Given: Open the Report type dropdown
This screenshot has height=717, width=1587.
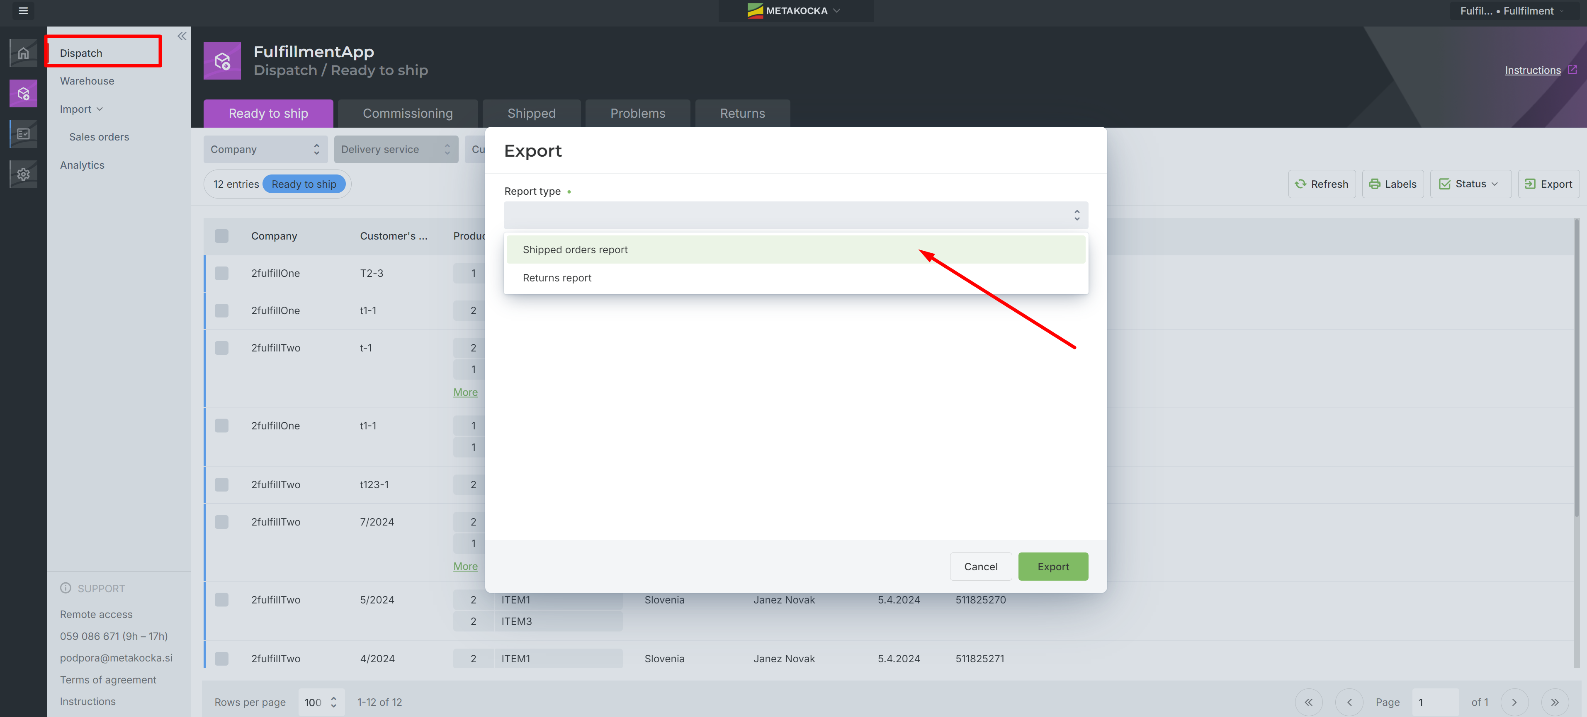Looking at the screenshot, I should [795, 215].
